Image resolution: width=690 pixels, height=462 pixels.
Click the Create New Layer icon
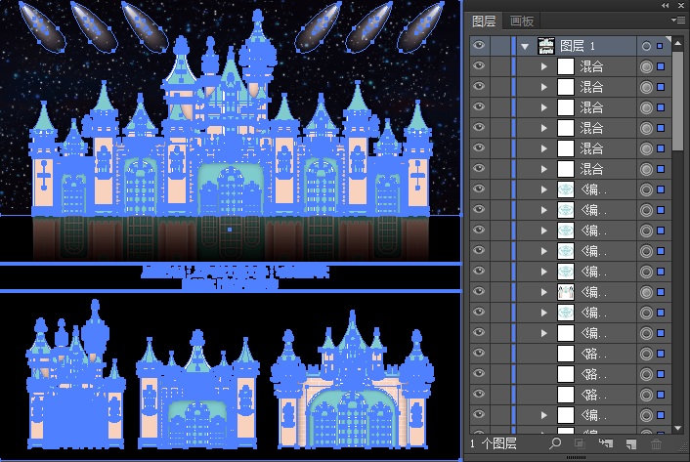[x=631, y=444]
